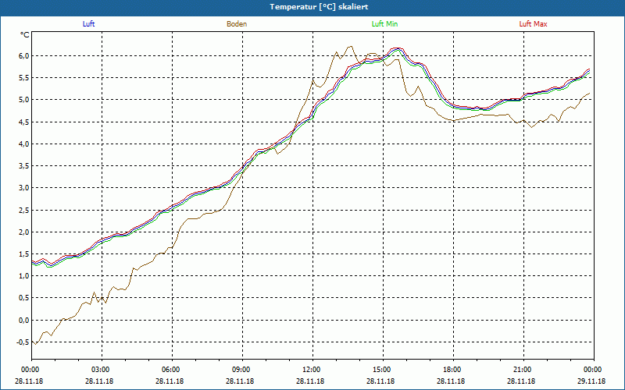The image size is (625, 390).
Task: Click the chart title Temperatur [°C] skaliert
Action: [x=319, y=7]
